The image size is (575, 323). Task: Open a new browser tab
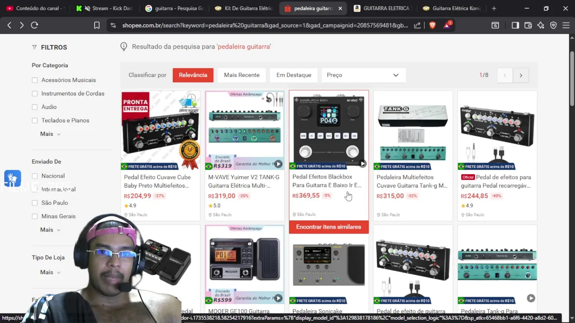[494, 8]
